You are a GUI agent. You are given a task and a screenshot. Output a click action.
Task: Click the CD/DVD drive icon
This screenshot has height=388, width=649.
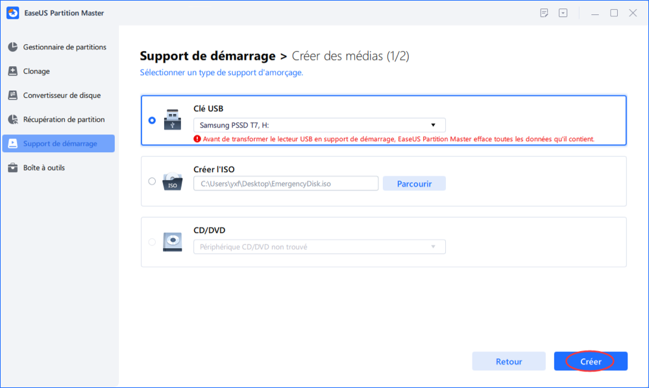click(x=172, y=242)
